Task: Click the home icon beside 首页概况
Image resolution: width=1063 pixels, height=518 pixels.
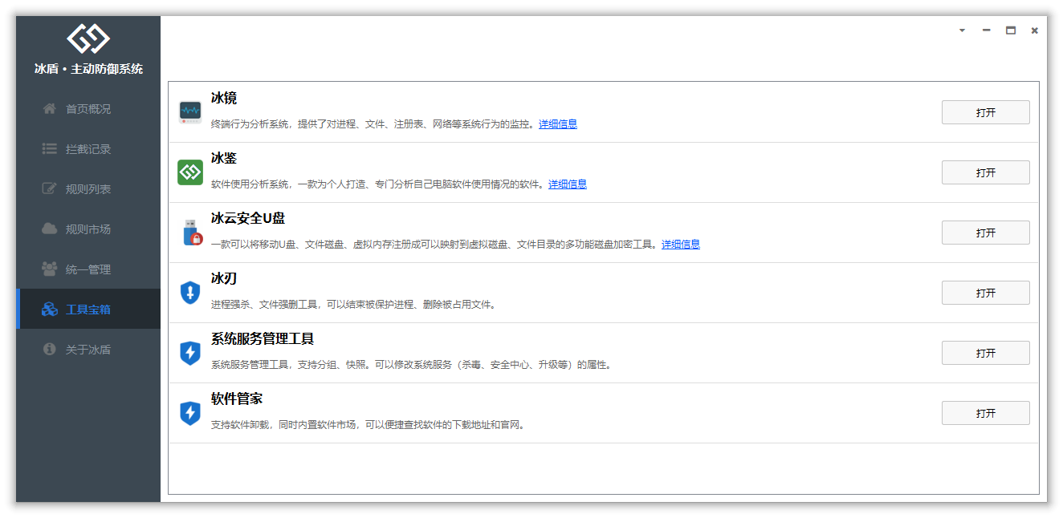Action: [50, 108]
